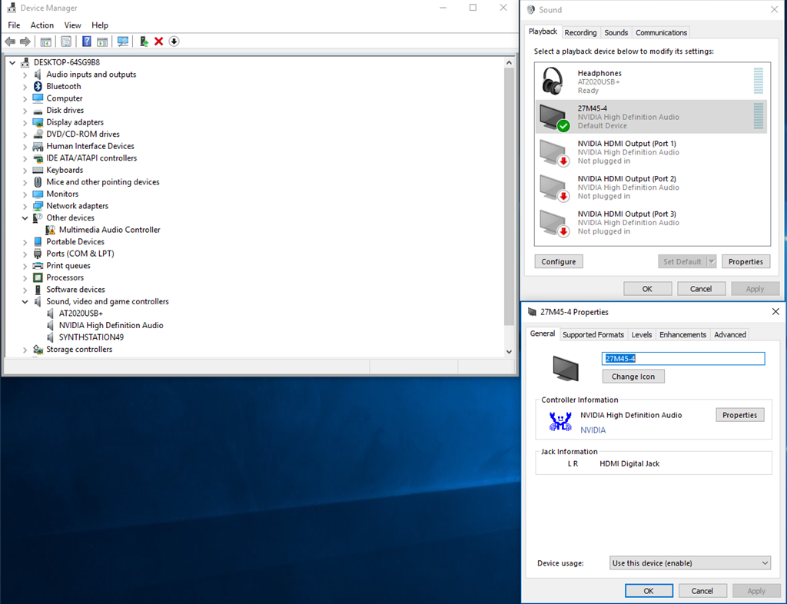Click the Multimedia Audio Controller warning icon

[50, 230]
